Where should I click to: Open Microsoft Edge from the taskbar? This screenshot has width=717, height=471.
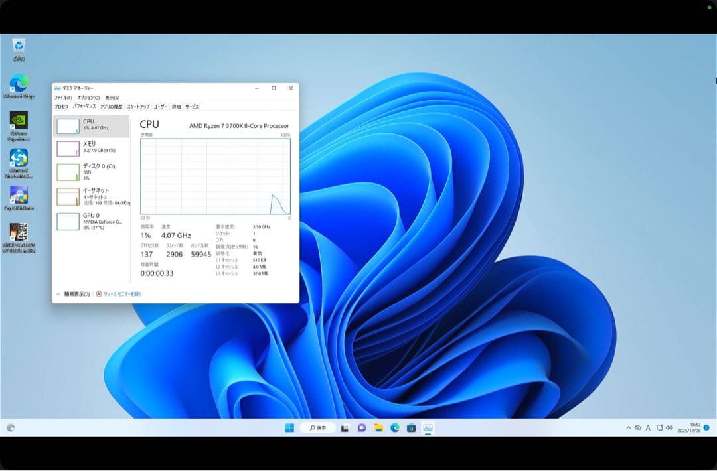[395, 428]
